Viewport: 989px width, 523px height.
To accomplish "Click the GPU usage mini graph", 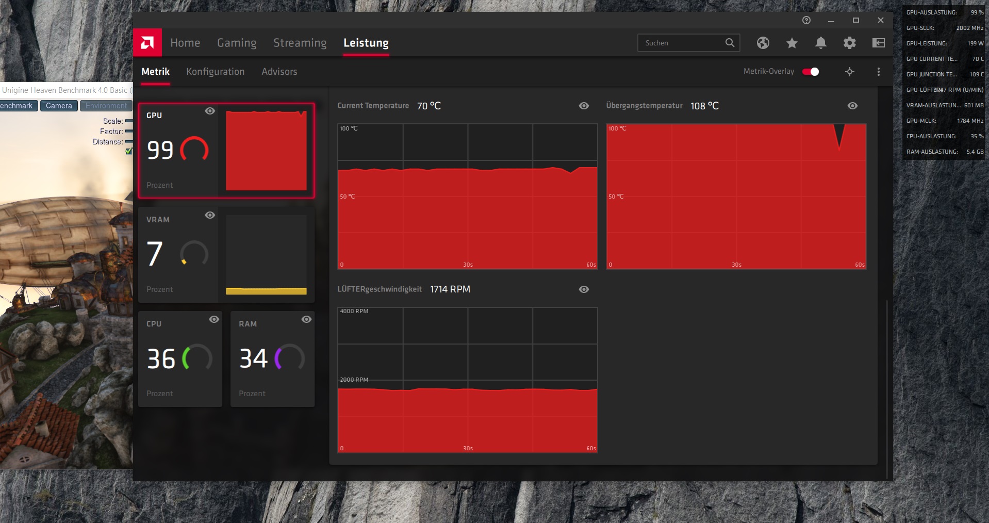I will point(267,151).
